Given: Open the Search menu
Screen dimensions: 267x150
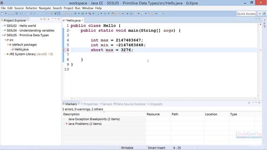Looking at the screenshot, I should pyautogui.click(x=57, y=8).
